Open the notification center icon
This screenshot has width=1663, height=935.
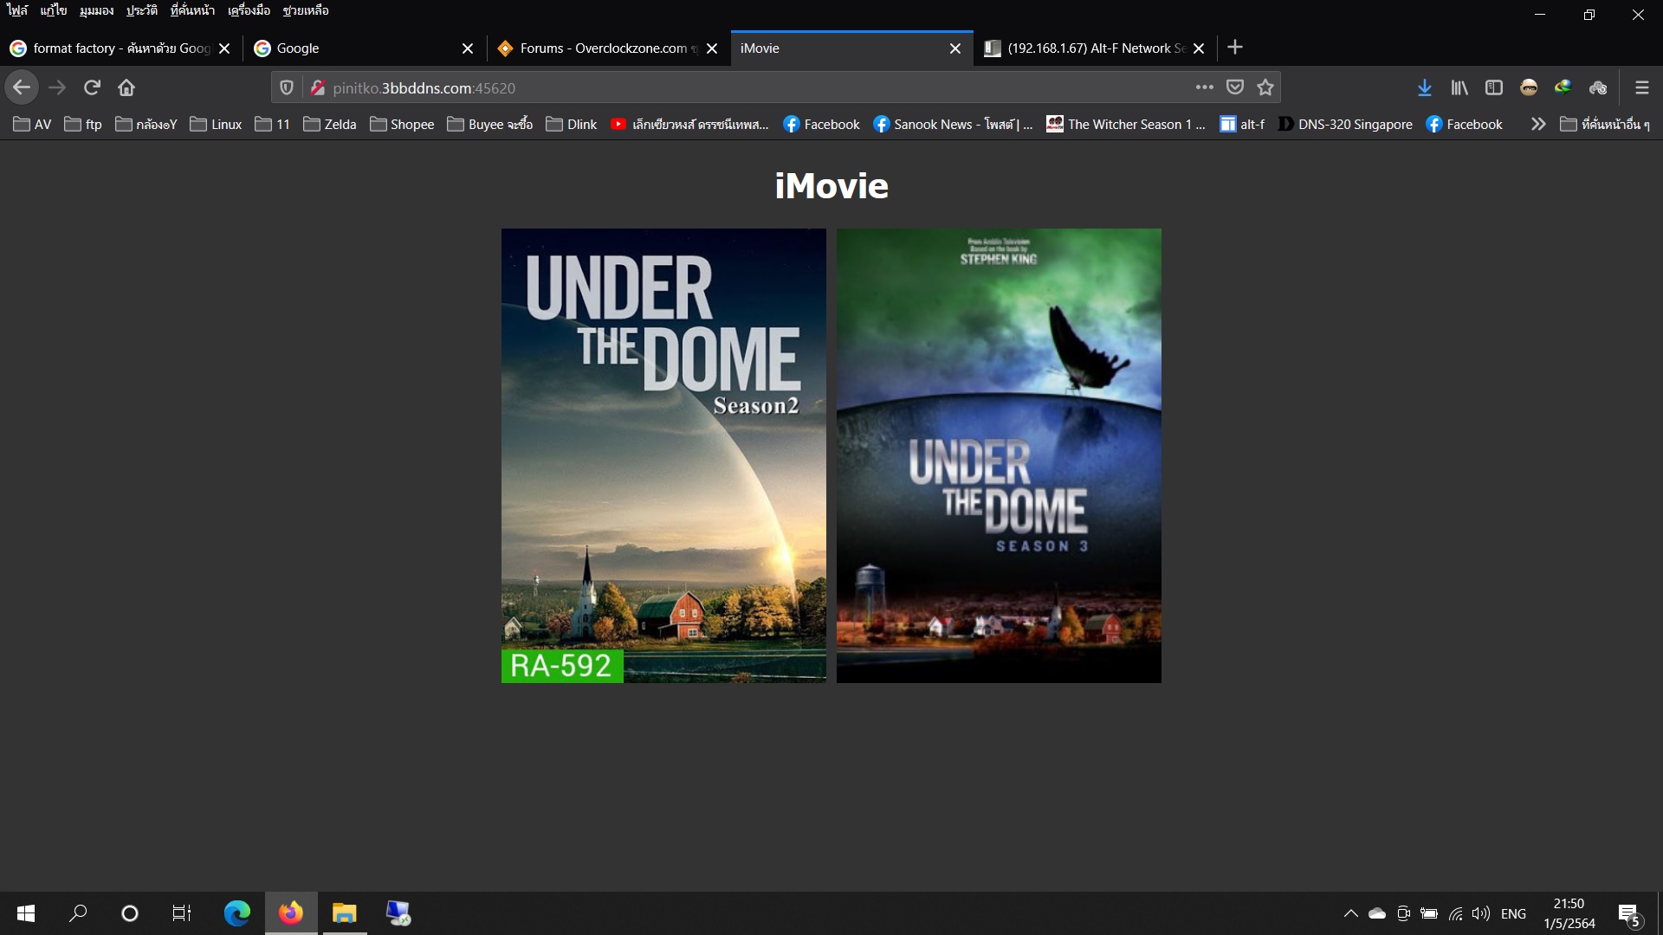coord(1629,913)
